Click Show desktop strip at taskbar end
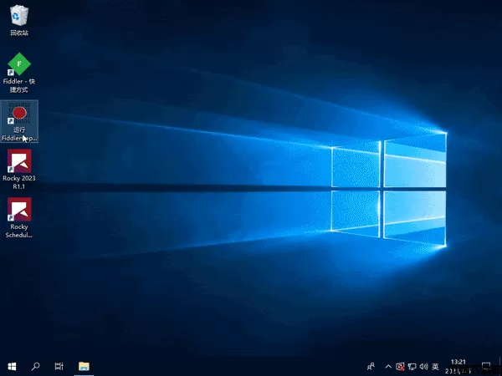The height and width of the screenshot is (376, 502). 500,366
